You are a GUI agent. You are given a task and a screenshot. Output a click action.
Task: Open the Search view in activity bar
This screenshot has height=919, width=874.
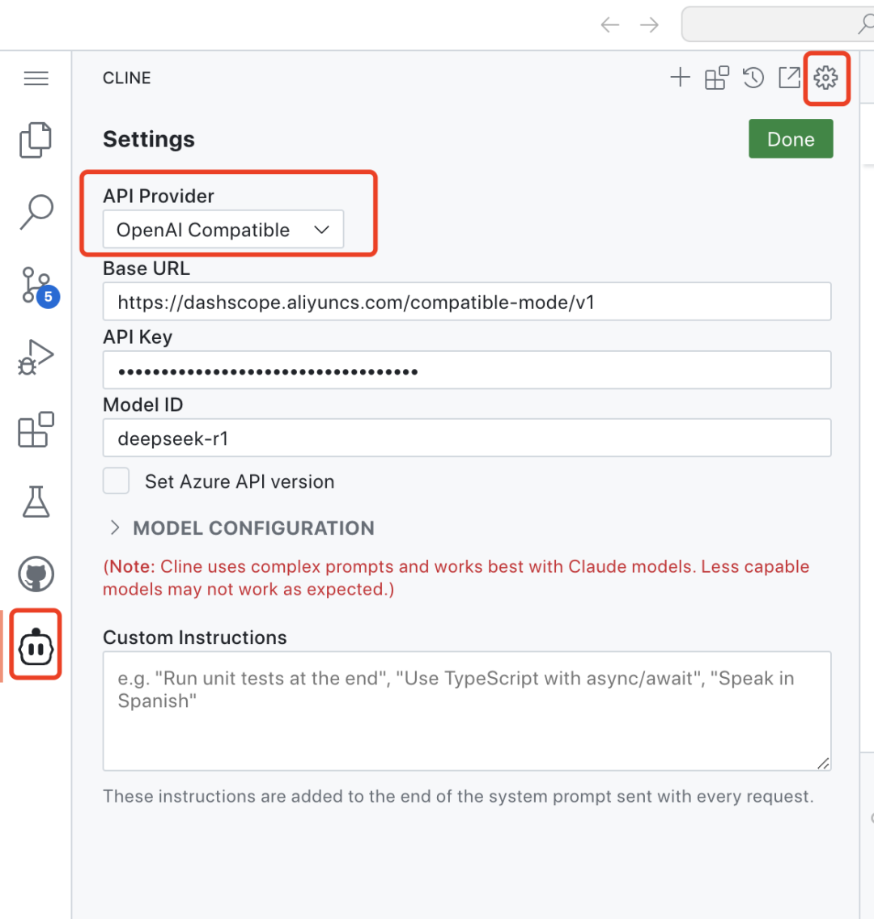[x=36, y=212]
